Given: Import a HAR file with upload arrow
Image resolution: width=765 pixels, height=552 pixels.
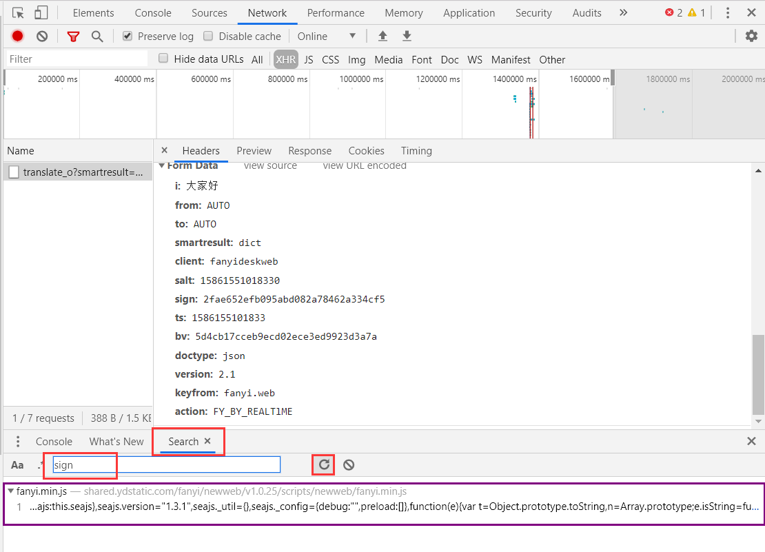Looking at the screenshot, I should click(383, 36).
